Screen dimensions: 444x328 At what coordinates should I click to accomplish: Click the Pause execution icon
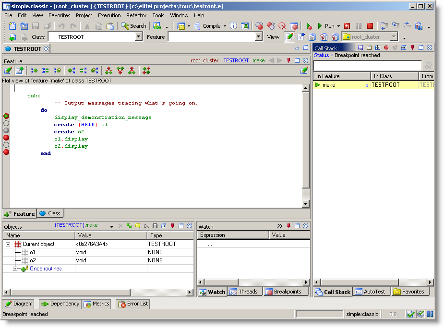click(x=359, y=26)
